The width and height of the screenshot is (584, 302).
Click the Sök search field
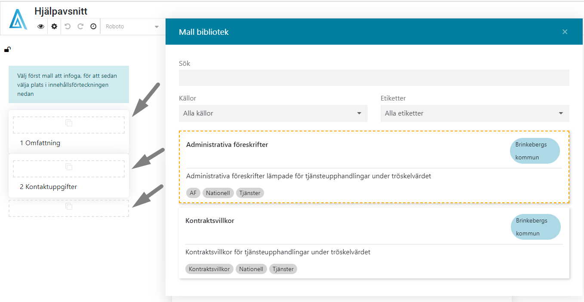tap(374, 78)
